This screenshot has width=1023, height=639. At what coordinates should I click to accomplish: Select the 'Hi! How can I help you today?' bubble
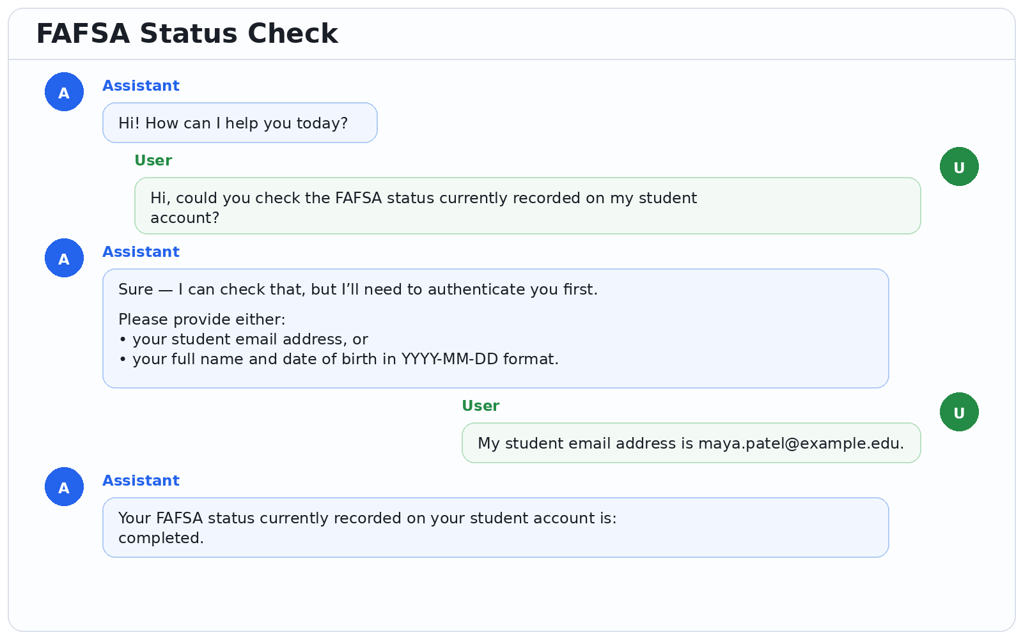click(240, 123)
